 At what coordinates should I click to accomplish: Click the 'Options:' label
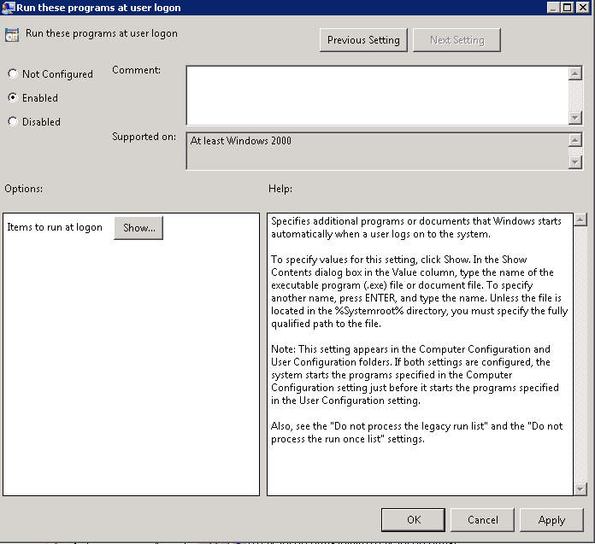[x=24, y=189]
